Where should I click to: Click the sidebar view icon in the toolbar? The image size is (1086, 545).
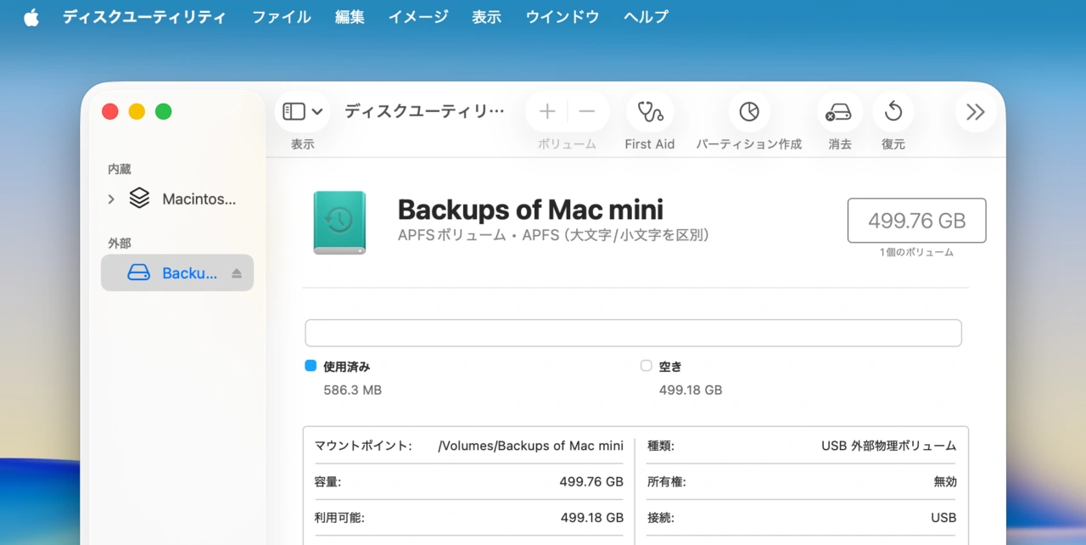click(x=295, y=110)
